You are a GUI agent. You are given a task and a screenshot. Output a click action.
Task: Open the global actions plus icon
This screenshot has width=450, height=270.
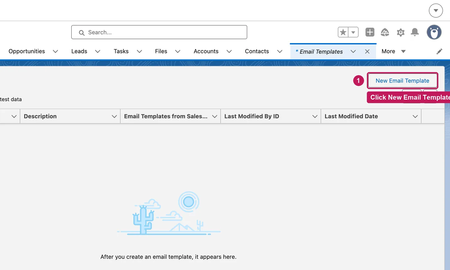370,32
